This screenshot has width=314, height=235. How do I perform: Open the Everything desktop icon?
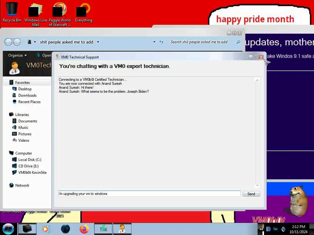tap(83, 12)
